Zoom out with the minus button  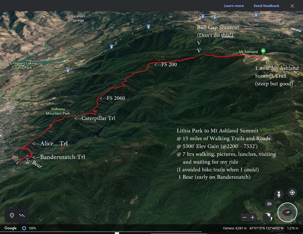coord(245,218)
